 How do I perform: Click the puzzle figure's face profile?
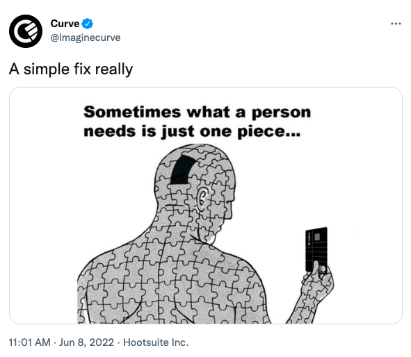coord(223,203)
